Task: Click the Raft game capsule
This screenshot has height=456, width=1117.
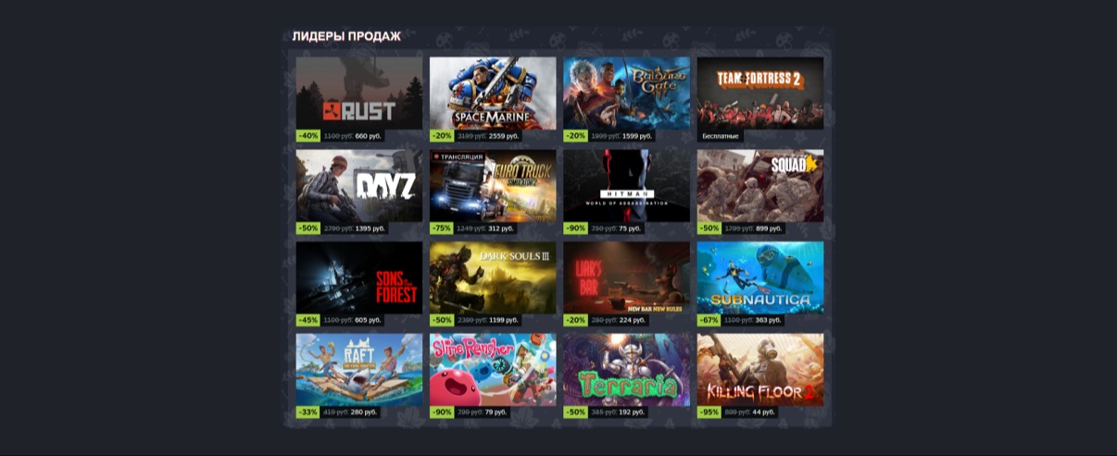Action: click(x=359, y=370)
